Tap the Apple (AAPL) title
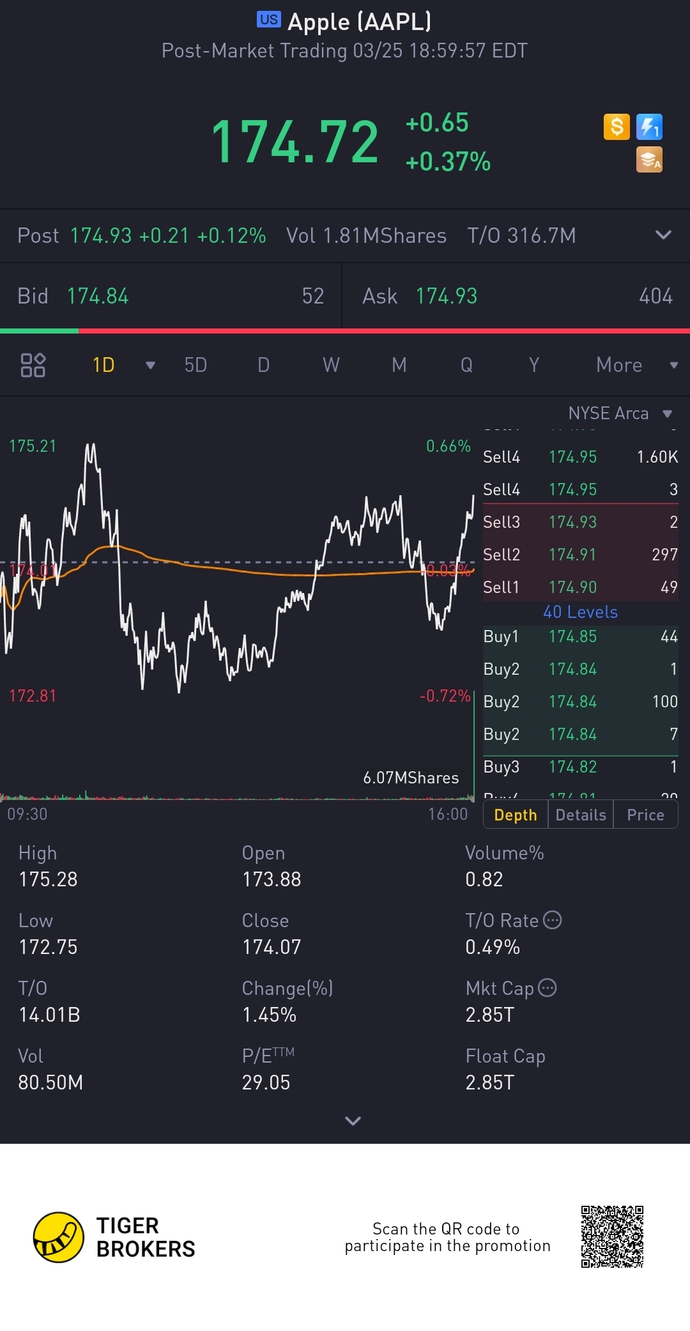Image resolution: width=690 pixels, height=1331 pixels. pyautogui.click(x=360, y=22)
